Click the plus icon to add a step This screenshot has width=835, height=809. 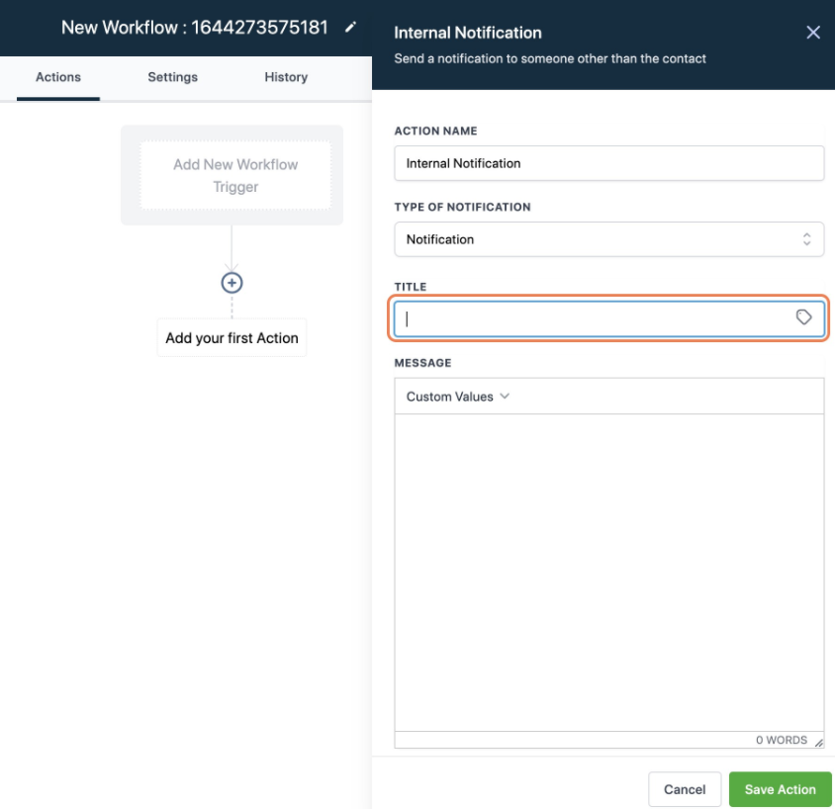(x=231, y=282)
